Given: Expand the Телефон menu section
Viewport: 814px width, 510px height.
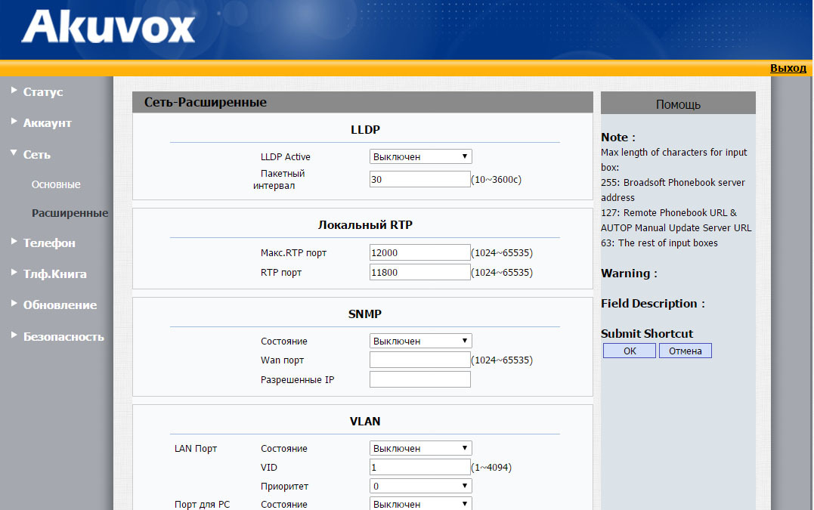Looking at the screenshot, I should [49, 243].
